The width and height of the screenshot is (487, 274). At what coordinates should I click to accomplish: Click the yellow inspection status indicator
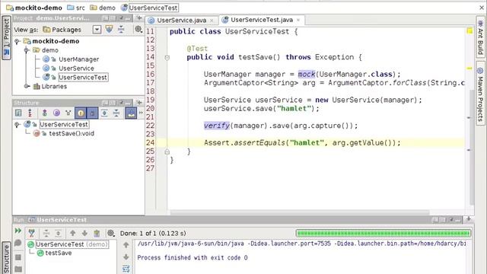point(469,30)
